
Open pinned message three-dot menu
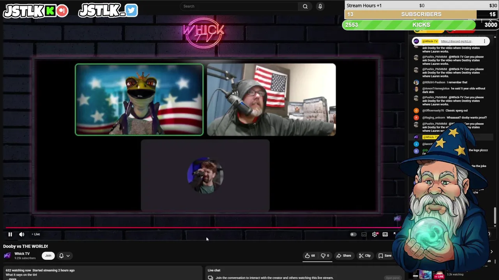[x=485, y=41]
